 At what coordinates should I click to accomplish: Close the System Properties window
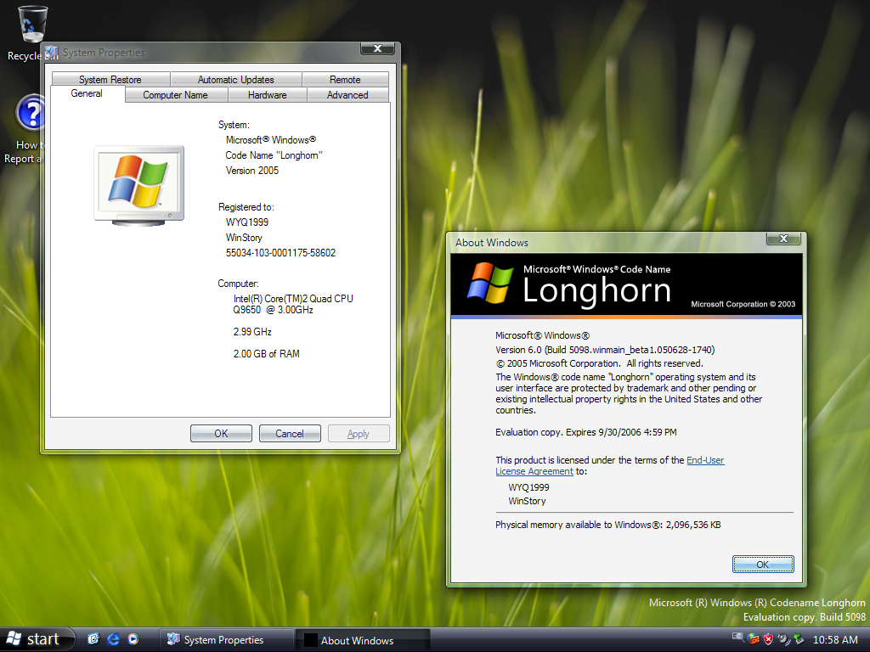pyautogui.click(x=377, y=48)
